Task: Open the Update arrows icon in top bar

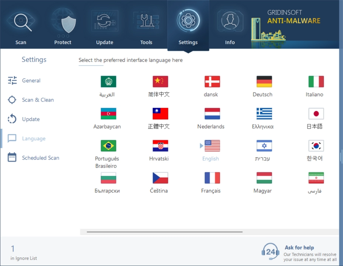Action: [x=104, y=22]
